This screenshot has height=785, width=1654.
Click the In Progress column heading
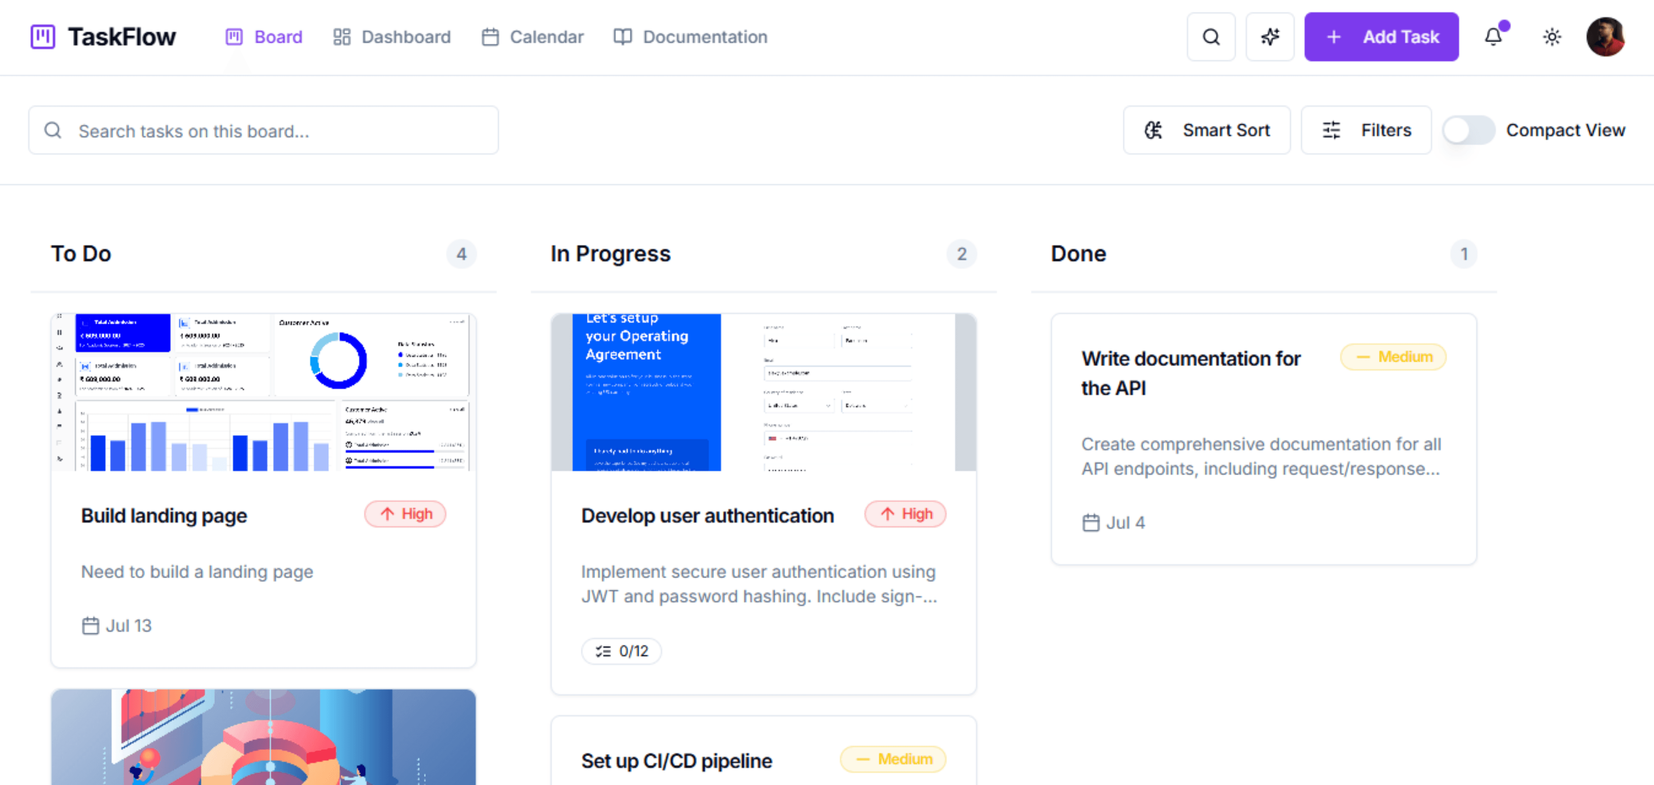(x=610, y=254)
